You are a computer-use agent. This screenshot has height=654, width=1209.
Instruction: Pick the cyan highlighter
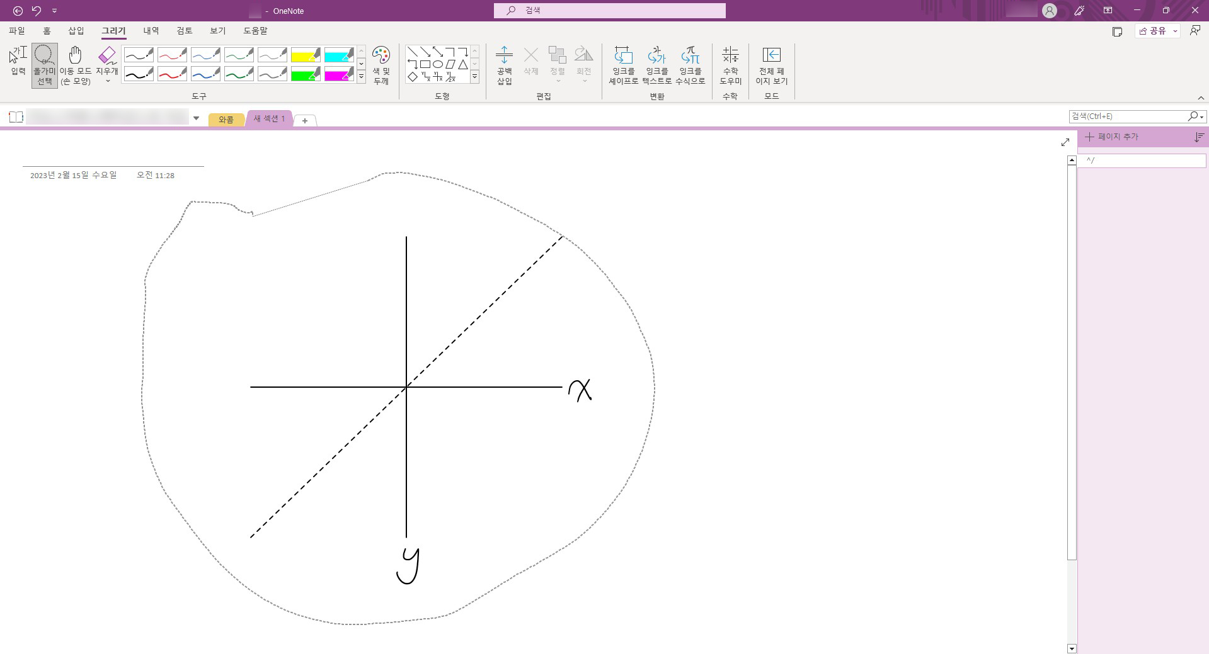click(x=339, y=55)
